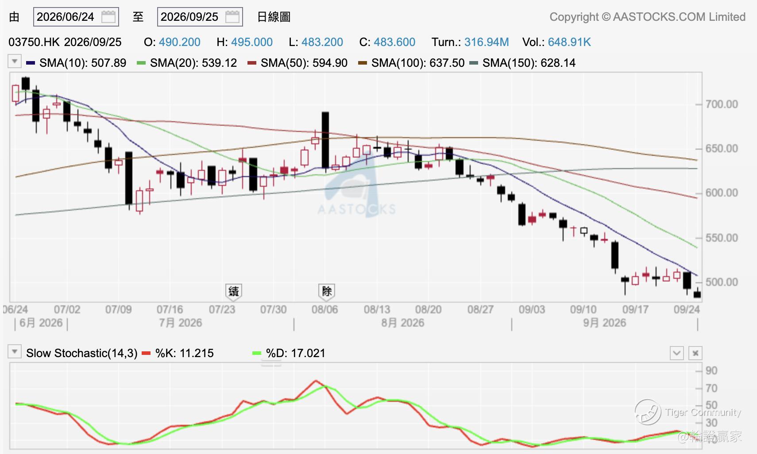
Task: Open the SMA indicator dropdown arrow
Action: pyautogui.click(x=15, y=62)
